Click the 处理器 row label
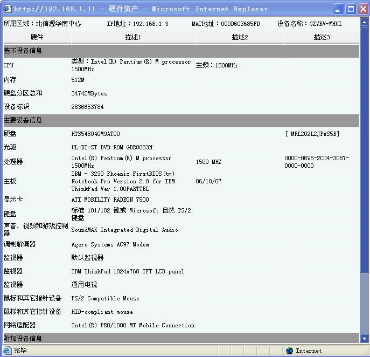The image size is (370, 357). click(13, 162)
